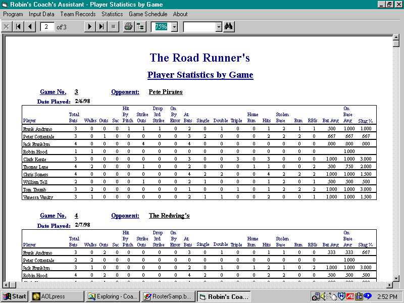The image size is (404, 303).
Task: Click the previous page arrow
Action: [x=30, y=27]
